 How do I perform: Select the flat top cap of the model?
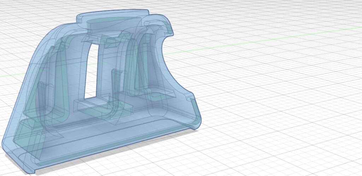pyautogui.click(x=113, y=15)
